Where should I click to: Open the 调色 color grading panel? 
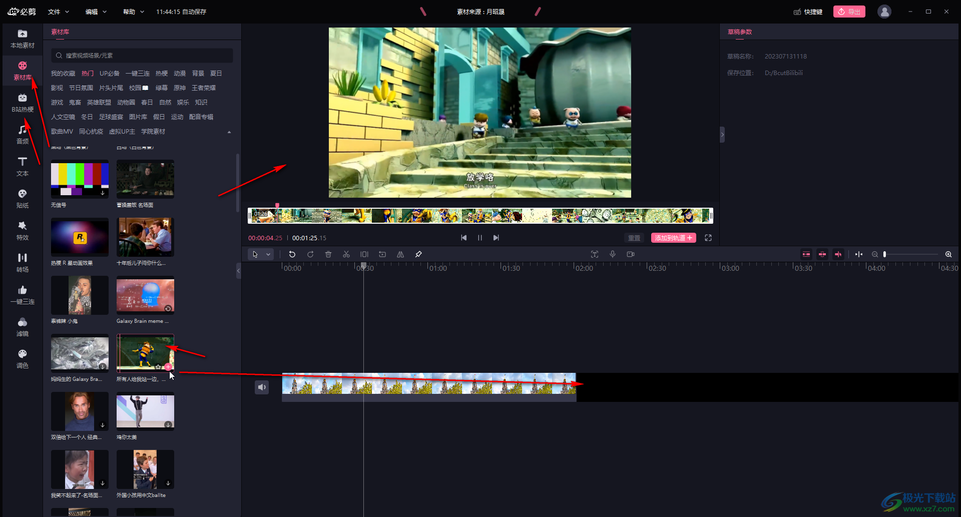click(x=23, y=359)
